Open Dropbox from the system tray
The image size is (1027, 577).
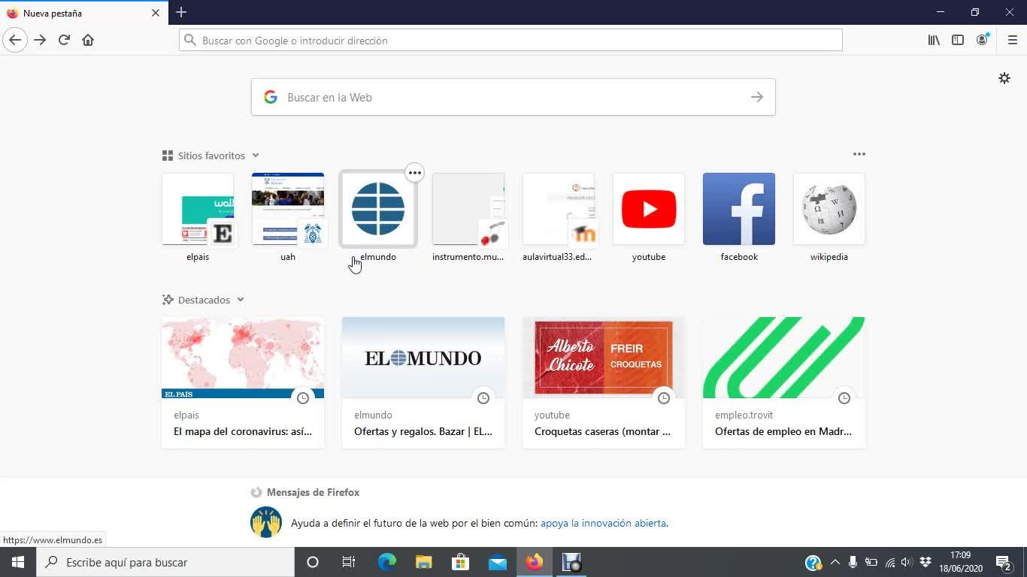[926, 562]
